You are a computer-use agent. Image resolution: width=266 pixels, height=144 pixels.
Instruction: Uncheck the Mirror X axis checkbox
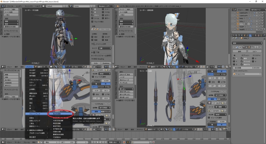(234, 58)
